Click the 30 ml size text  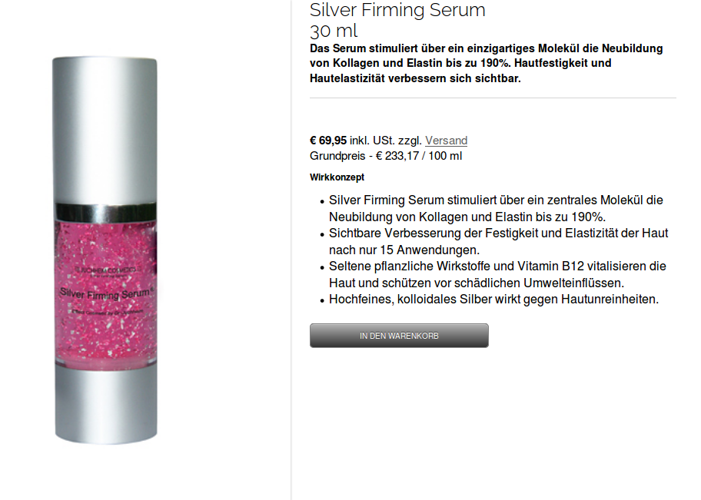coord(334,31)
